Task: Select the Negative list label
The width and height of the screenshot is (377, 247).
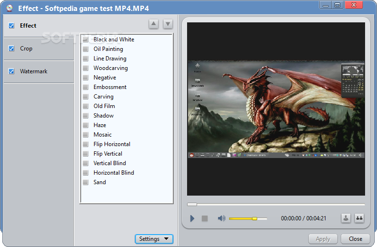Action: coord(105,78)
